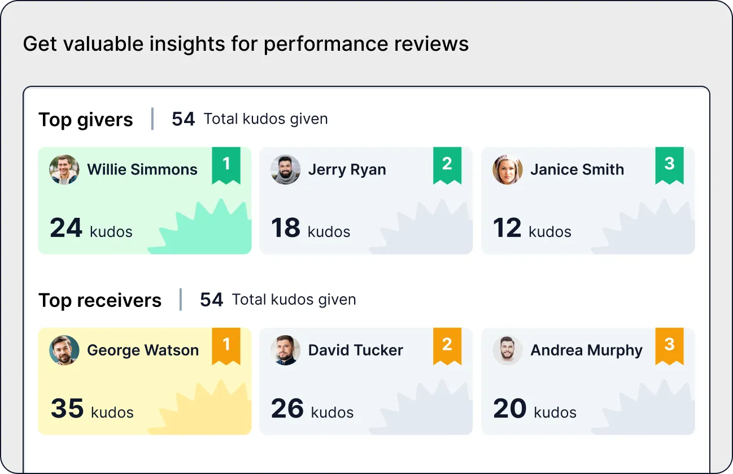The image size is (733, 474).
Task: Click George Watson's avatar photo
Action: click(64, 350)
